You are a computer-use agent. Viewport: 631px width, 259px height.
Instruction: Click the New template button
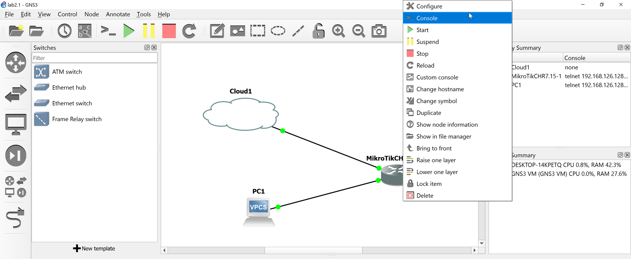94,248
